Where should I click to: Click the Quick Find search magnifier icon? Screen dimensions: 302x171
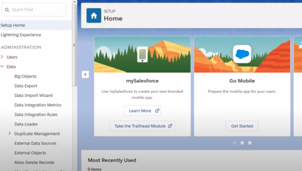(x=7, y=10)
